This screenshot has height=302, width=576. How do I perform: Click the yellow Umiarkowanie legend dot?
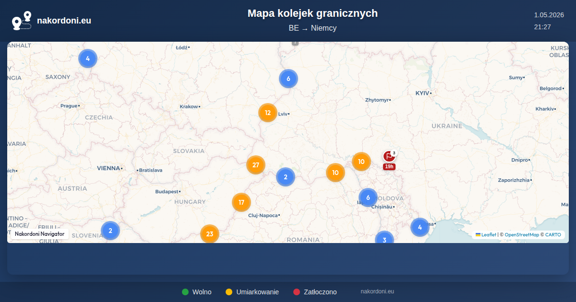(229, 292)
